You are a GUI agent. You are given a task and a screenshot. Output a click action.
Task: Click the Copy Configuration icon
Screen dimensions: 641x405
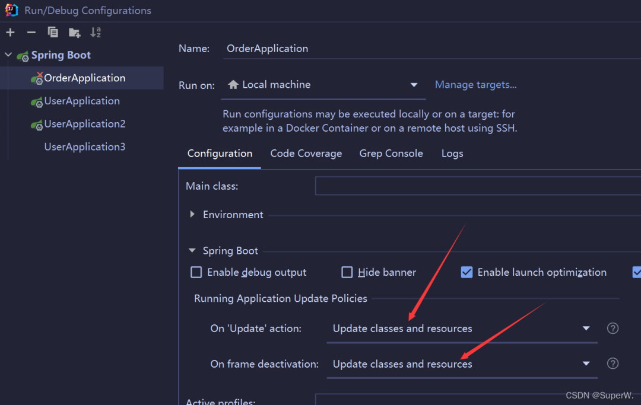[x=53, y=32]
